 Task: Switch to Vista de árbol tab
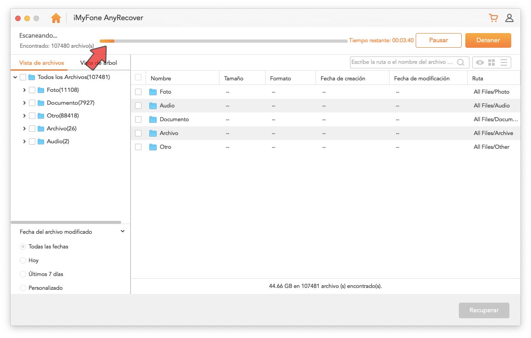(x=98, y=63)
